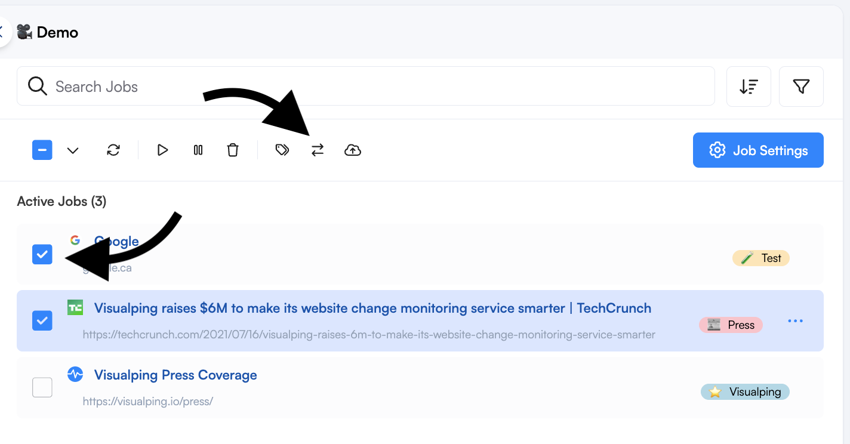Focus the Search Jobs field

(x=366, y=87)
